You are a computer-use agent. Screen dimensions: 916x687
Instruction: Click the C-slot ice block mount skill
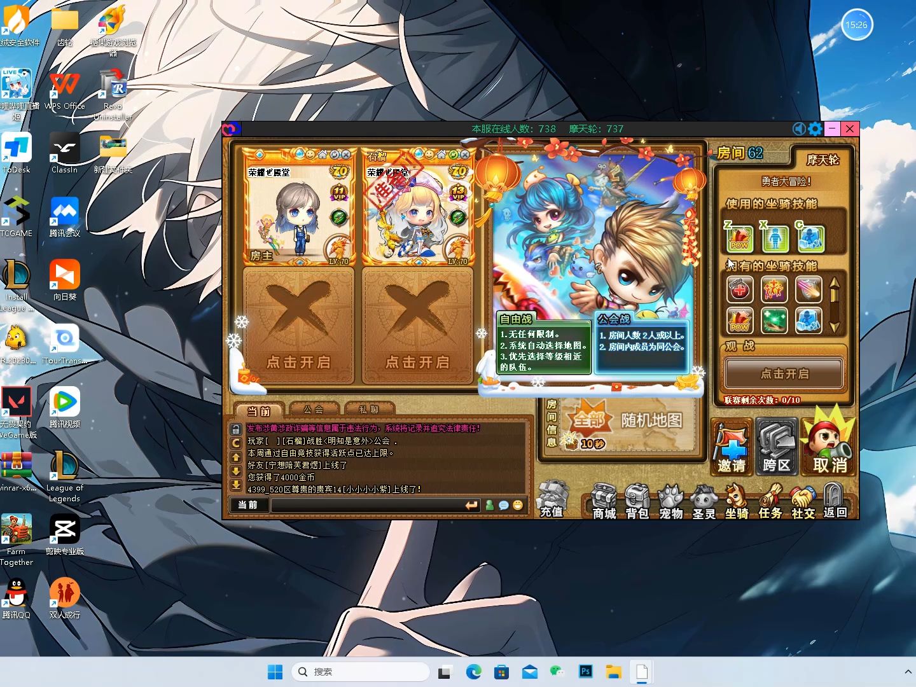click(810, 239)
